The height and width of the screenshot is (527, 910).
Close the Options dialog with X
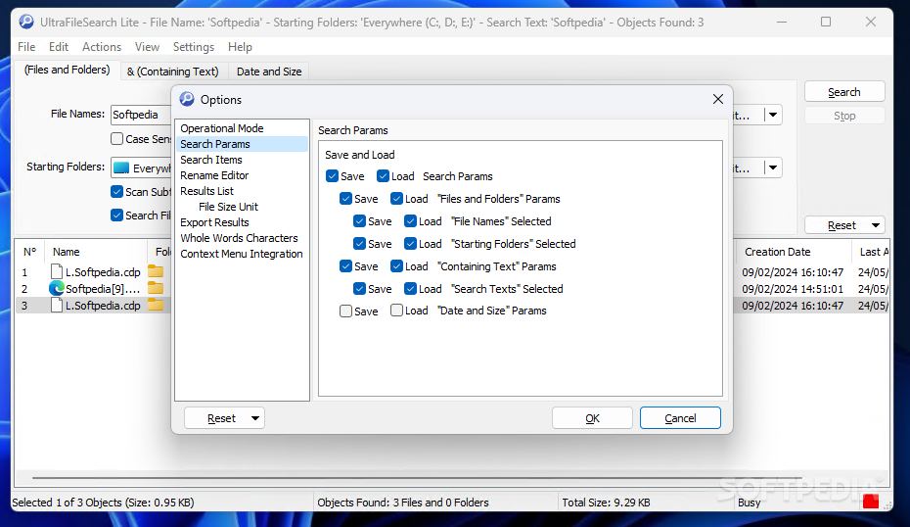point(718,99)
